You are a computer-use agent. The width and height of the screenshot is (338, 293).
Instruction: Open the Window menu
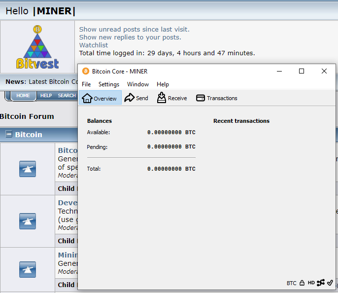pos(138,84)
